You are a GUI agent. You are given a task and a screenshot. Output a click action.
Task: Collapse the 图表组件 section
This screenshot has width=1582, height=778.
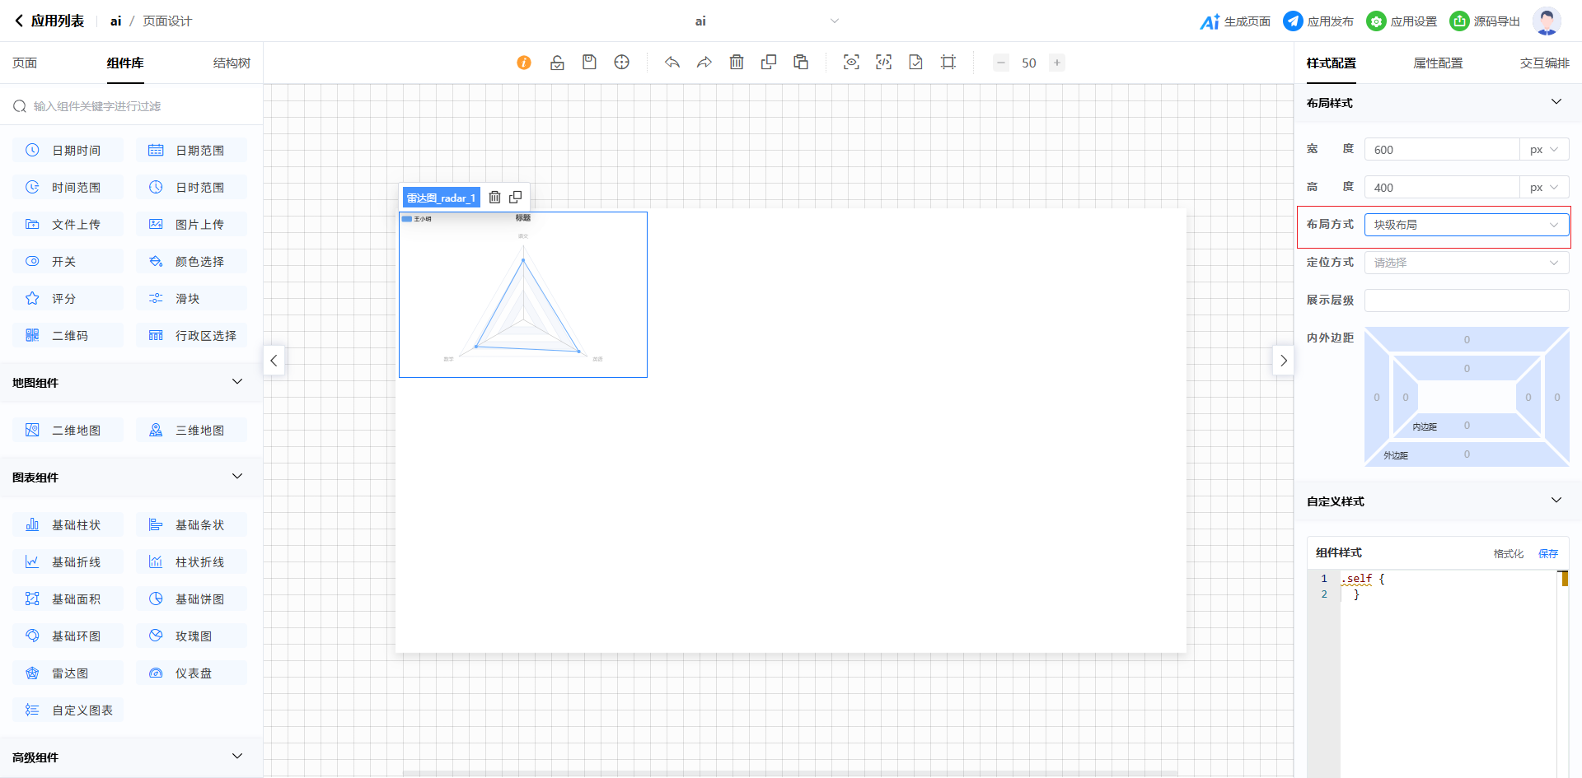pyautogui.click(x=237, y=477)
